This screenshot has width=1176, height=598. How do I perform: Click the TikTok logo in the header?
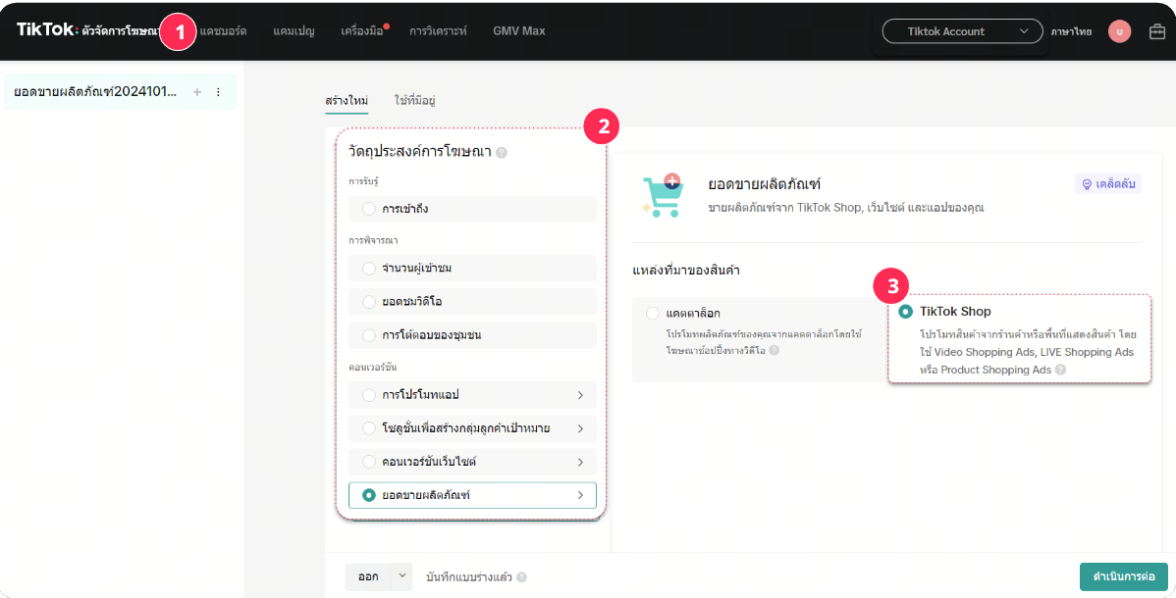tap(47, 30)
